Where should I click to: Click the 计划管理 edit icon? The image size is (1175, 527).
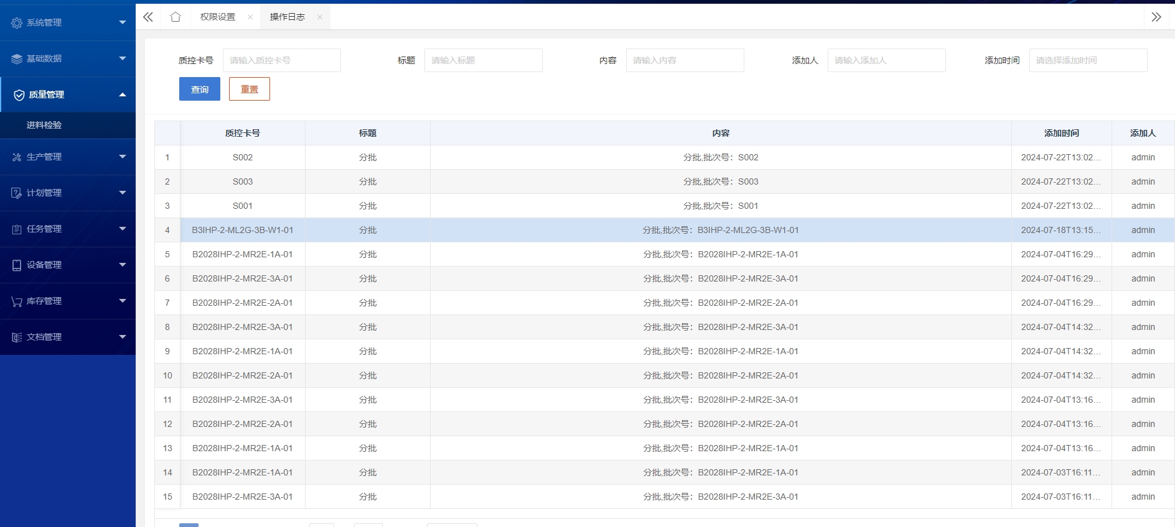pyautogui.click(x=17, y=193)
